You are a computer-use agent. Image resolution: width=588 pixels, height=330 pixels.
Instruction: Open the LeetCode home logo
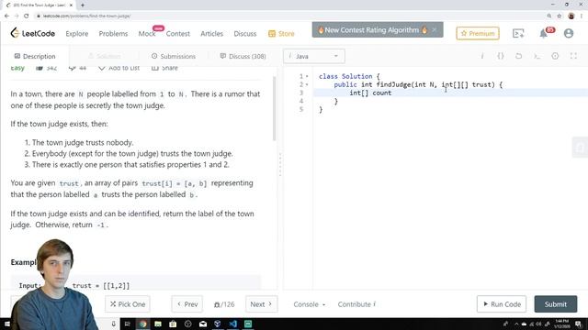click(33, 33)
